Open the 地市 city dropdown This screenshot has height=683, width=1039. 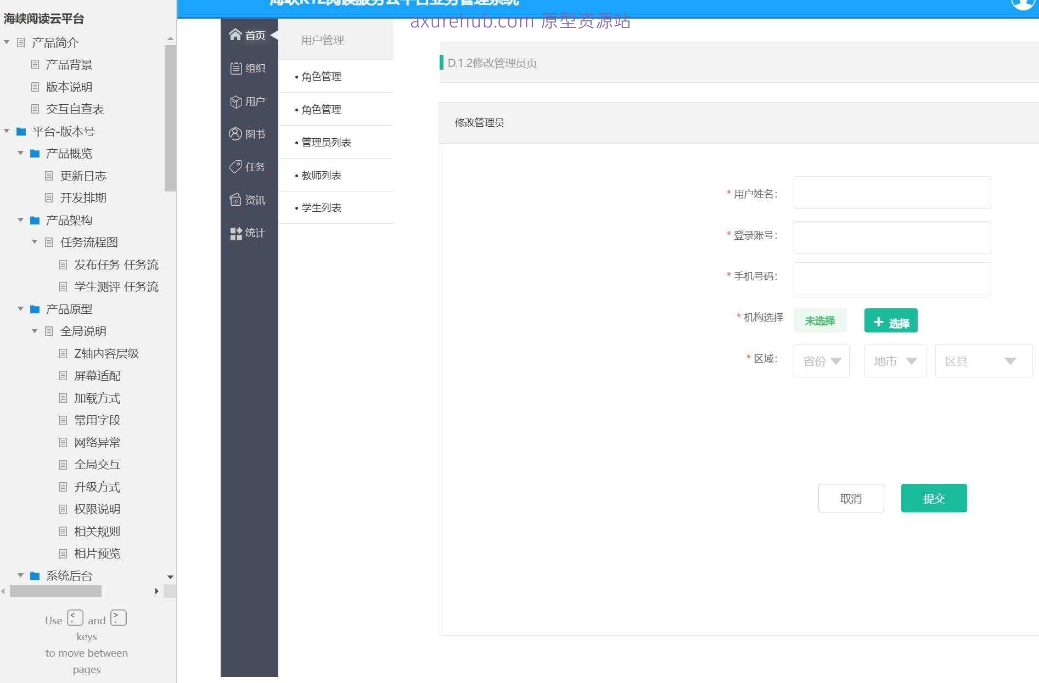pyautogui.click(x=895, y=361)
